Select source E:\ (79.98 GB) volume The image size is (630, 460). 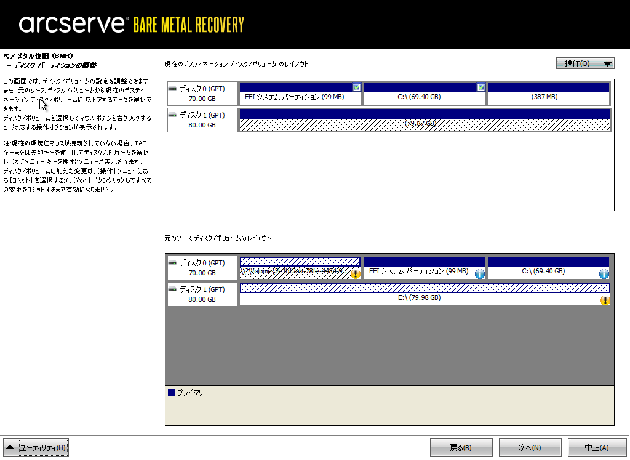[425, 294]
